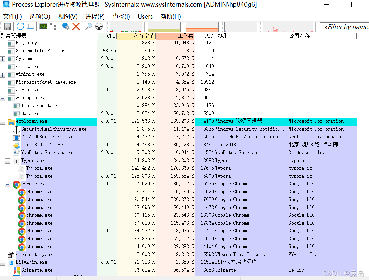The image size is (369, 280).
Task: Expand the wininit.exe tree node
Action: coord(3,75)
